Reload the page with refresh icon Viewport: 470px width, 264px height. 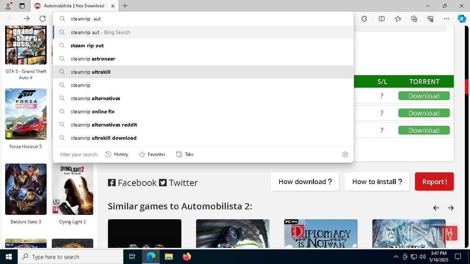point(43,19)
